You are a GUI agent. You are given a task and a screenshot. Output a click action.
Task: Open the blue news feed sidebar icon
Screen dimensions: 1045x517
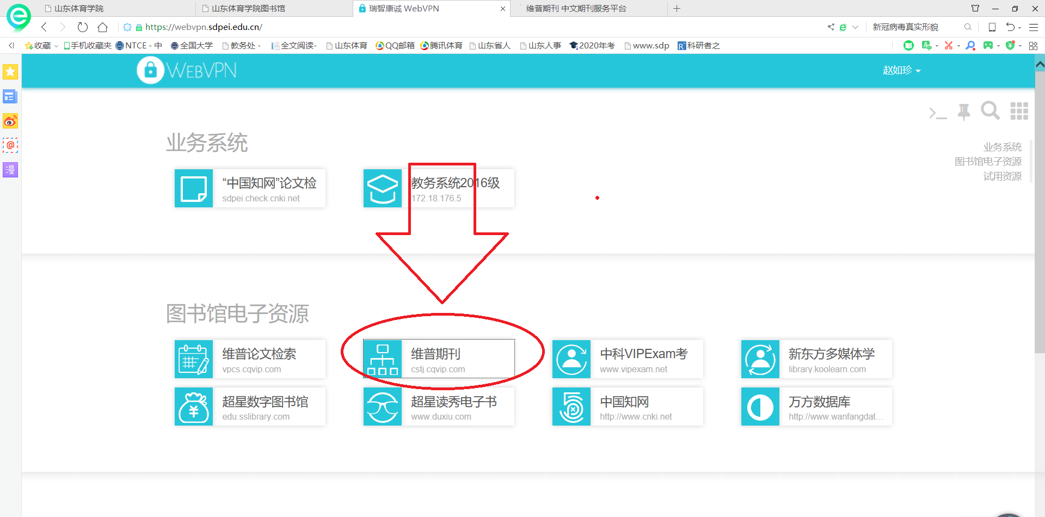tap(10, 97)
